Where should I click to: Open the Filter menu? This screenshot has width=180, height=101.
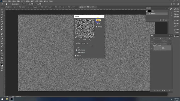click(x=32, y=1)
